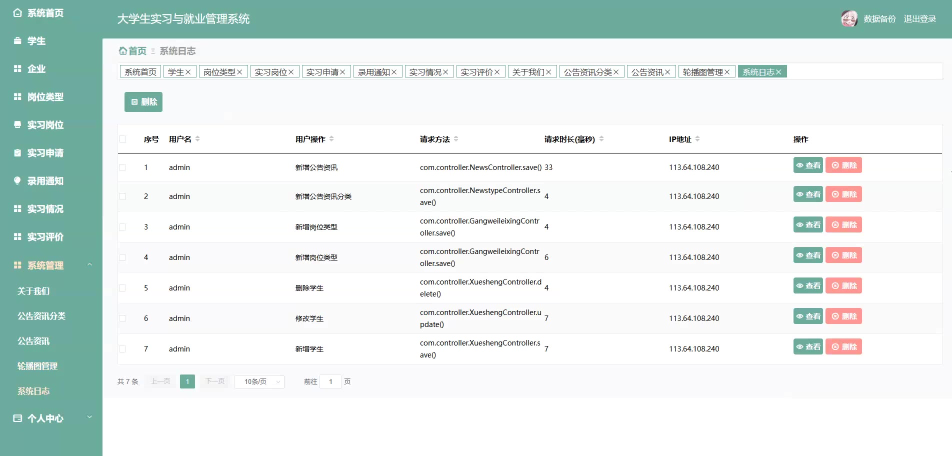952x456 pixels.
Task: Switch to the 实习申请 tab
Action: tap(322, 72)
